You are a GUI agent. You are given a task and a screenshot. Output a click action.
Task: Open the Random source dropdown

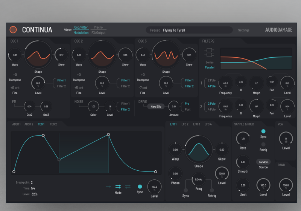[263, 162]
